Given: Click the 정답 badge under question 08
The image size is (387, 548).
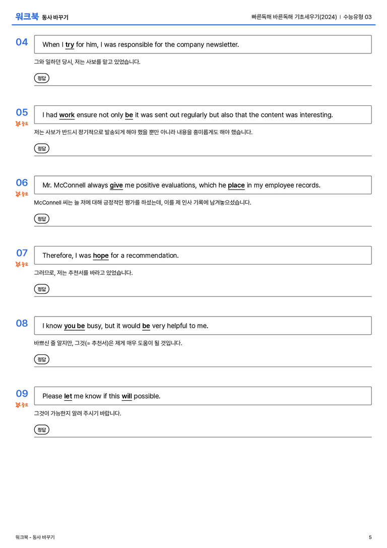Looking at the screenshot, I should pyautogui.click(x=41, y=359).
